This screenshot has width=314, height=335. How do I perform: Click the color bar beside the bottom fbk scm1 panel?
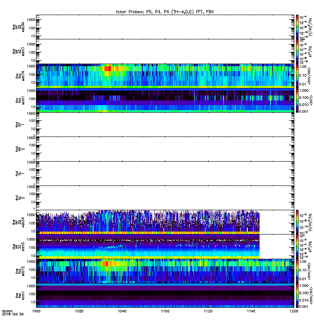coord(297,296)
